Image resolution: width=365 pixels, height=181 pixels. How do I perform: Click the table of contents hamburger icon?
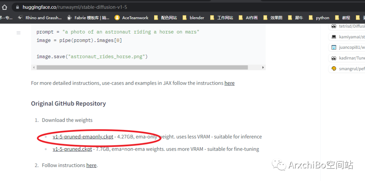pos(19,33)
